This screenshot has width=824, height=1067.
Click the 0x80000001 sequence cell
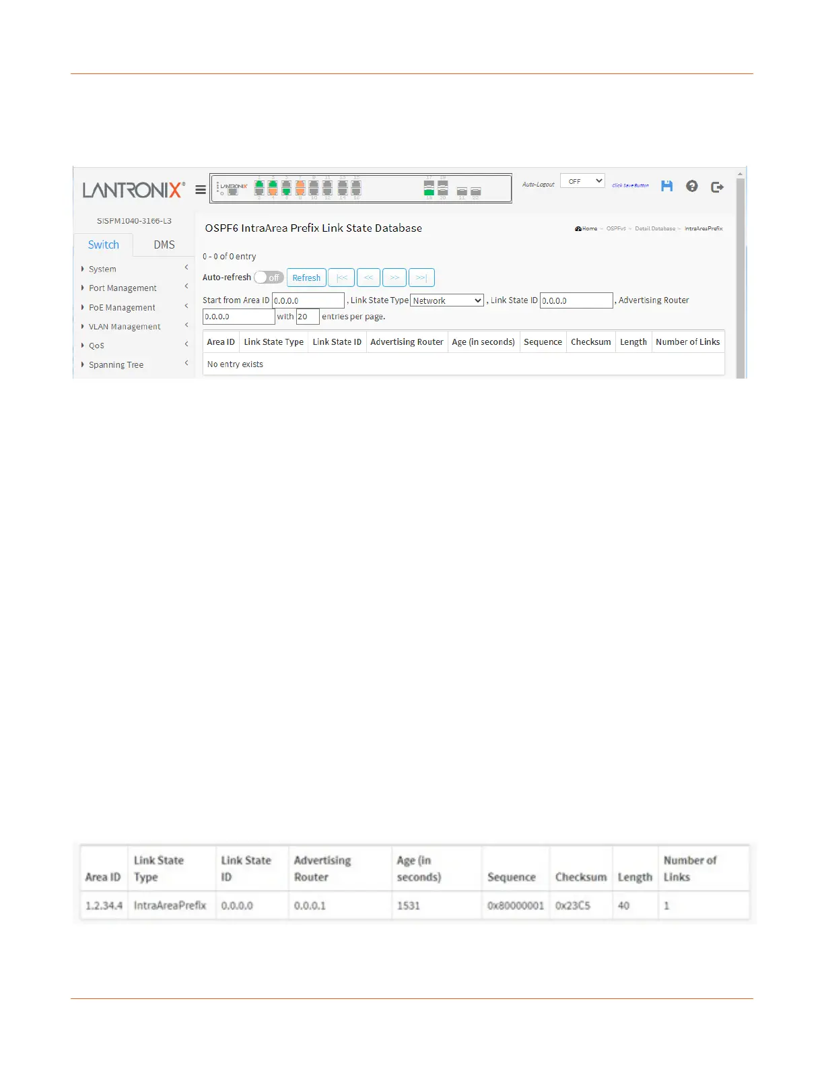pos(516,905)
